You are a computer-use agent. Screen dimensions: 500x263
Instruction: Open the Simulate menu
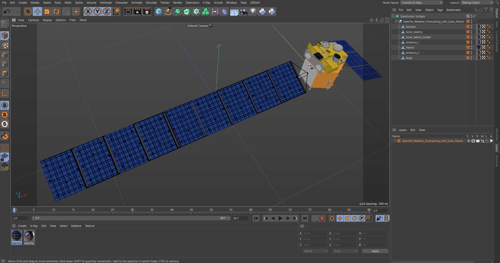coord(151,3)
